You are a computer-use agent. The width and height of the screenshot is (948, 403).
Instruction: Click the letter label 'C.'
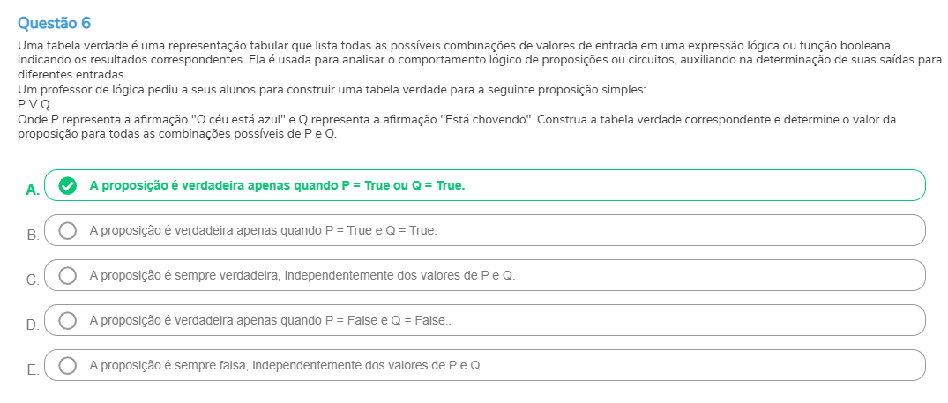click(x=34, y=280)
